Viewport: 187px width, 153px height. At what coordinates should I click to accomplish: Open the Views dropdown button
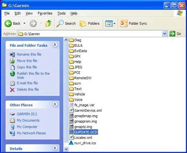tap(110, 24)
